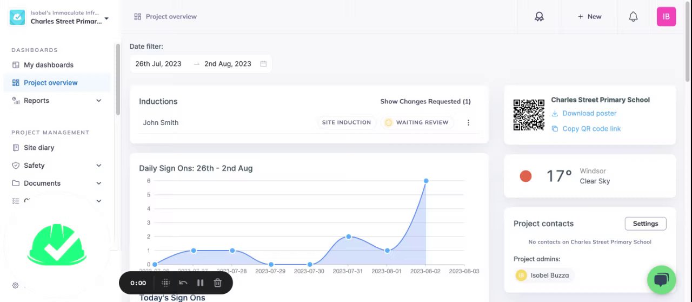Click the gear icon at sidebar bottom
Screen dimensions: 692x302
[x=15, y=285]
